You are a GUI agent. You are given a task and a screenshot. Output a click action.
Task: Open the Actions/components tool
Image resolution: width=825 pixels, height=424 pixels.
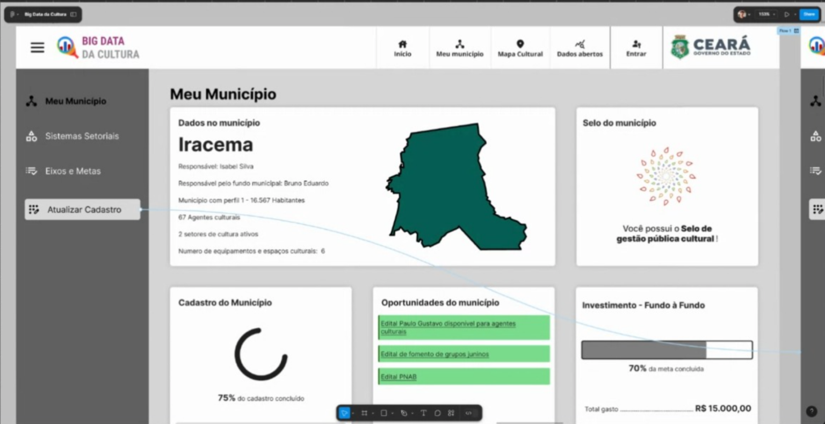tap(451, 413)
